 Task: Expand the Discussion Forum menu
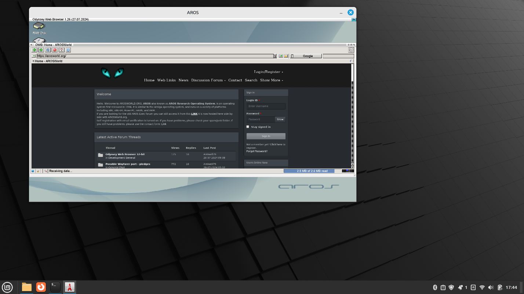pos(208,80)
